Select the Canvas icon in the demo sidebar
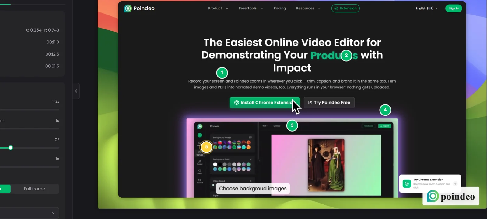The width and height of the screenshot is (487, 219). [200, 153]
